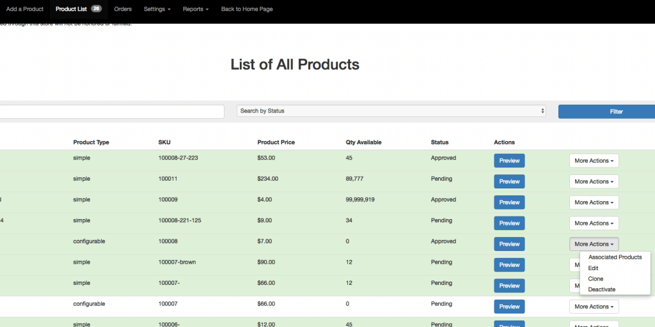The image size is (655, 327).
Task: Open More Actions for SKU 100008-221-125
Action: pyautogui.click(x=594, y=224)
